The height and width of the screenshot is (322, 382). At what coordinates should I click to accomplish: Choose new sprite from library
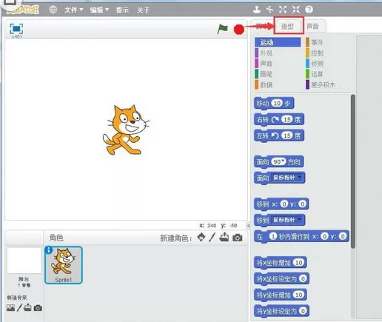tap(201, 238)
